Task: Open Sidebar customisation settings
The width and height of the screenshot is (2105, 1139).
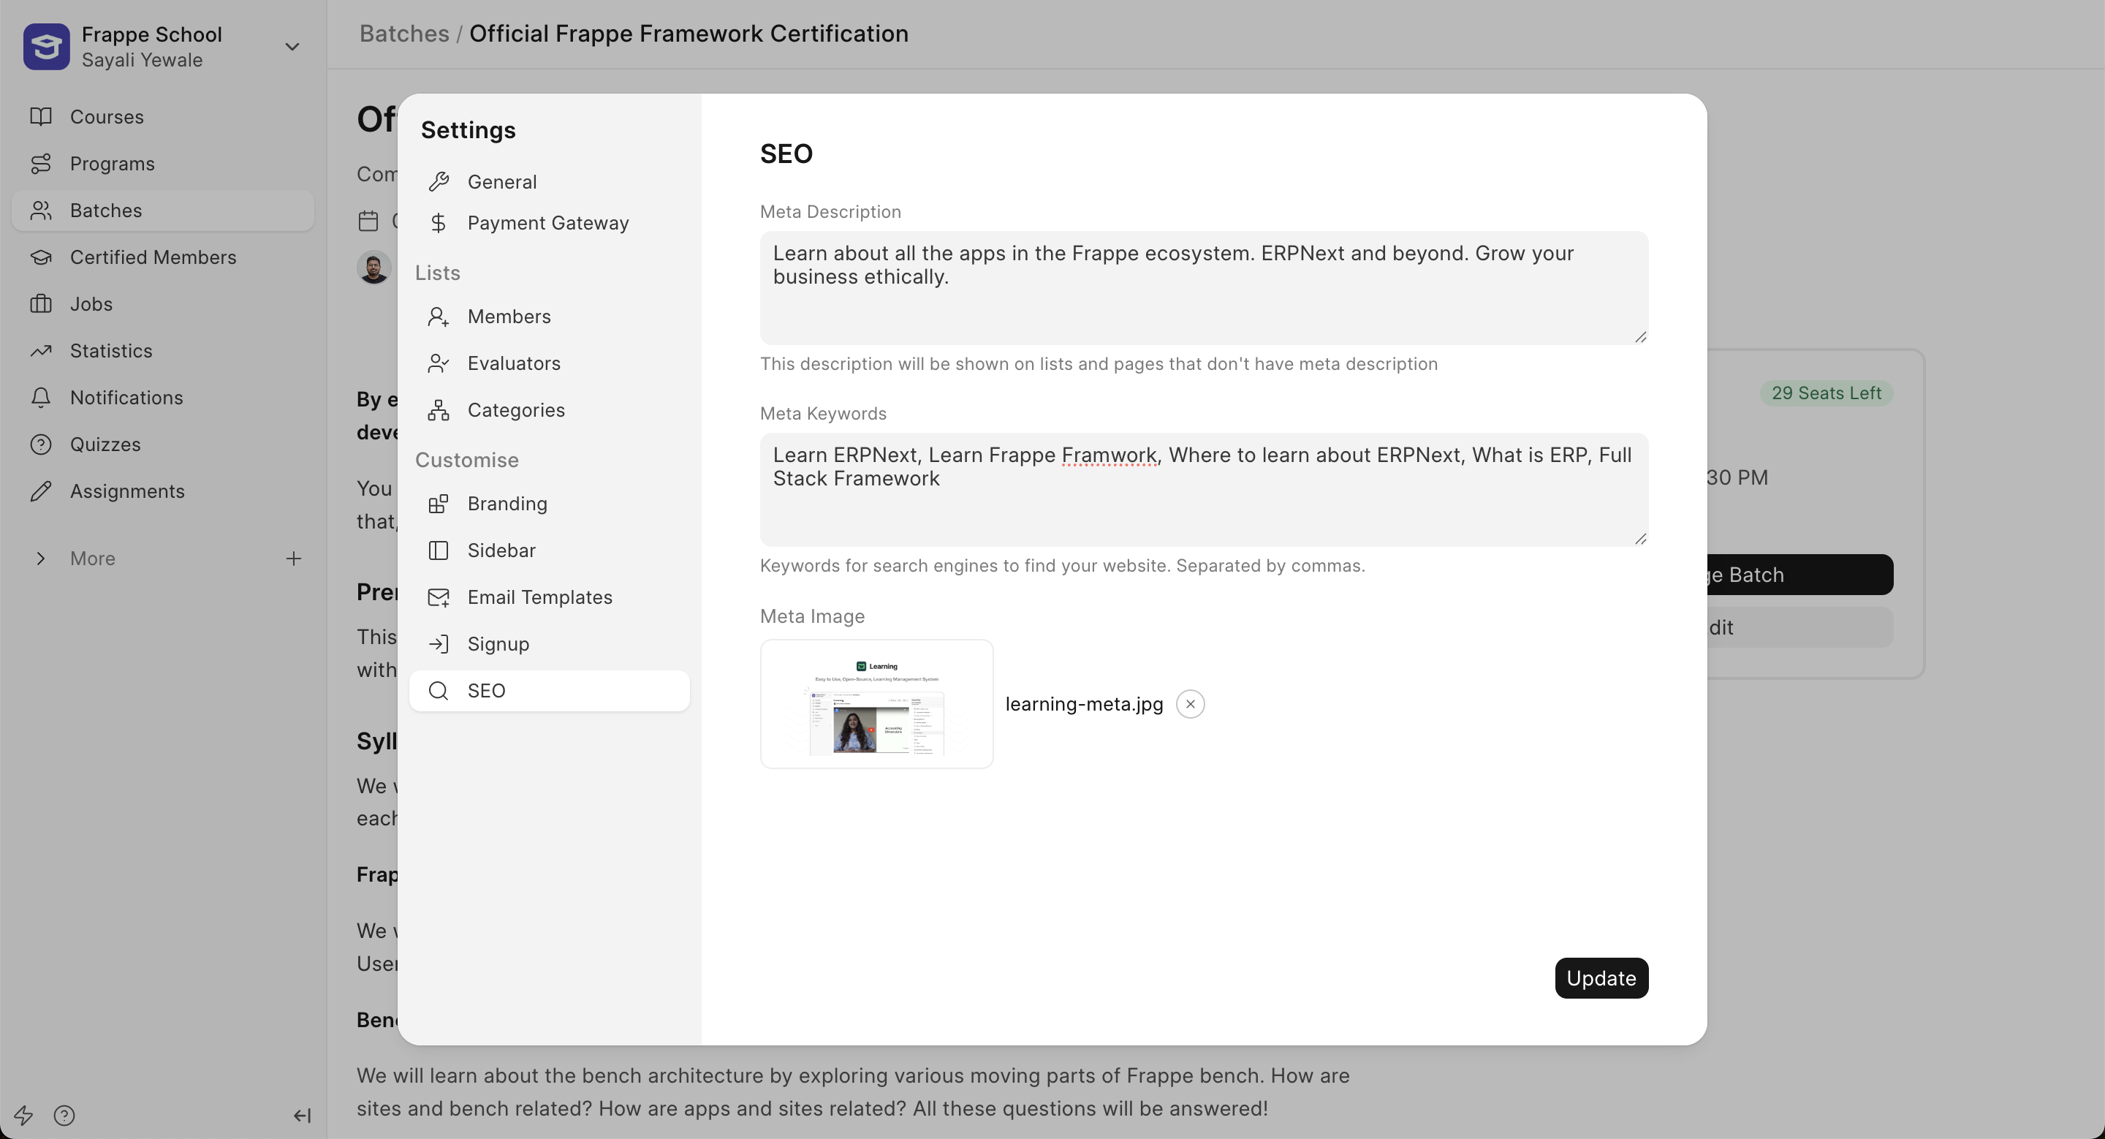Action: click(549, 550)
